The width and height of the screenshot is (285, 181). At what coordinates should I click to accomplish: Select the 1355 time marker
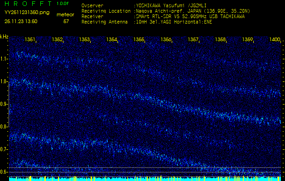(139, 40)
